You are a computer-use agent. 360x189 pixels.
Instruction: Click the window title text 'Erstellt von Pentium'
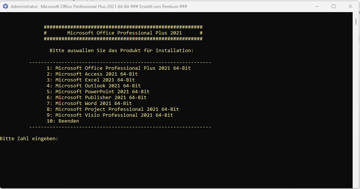(x=158, y=6)
